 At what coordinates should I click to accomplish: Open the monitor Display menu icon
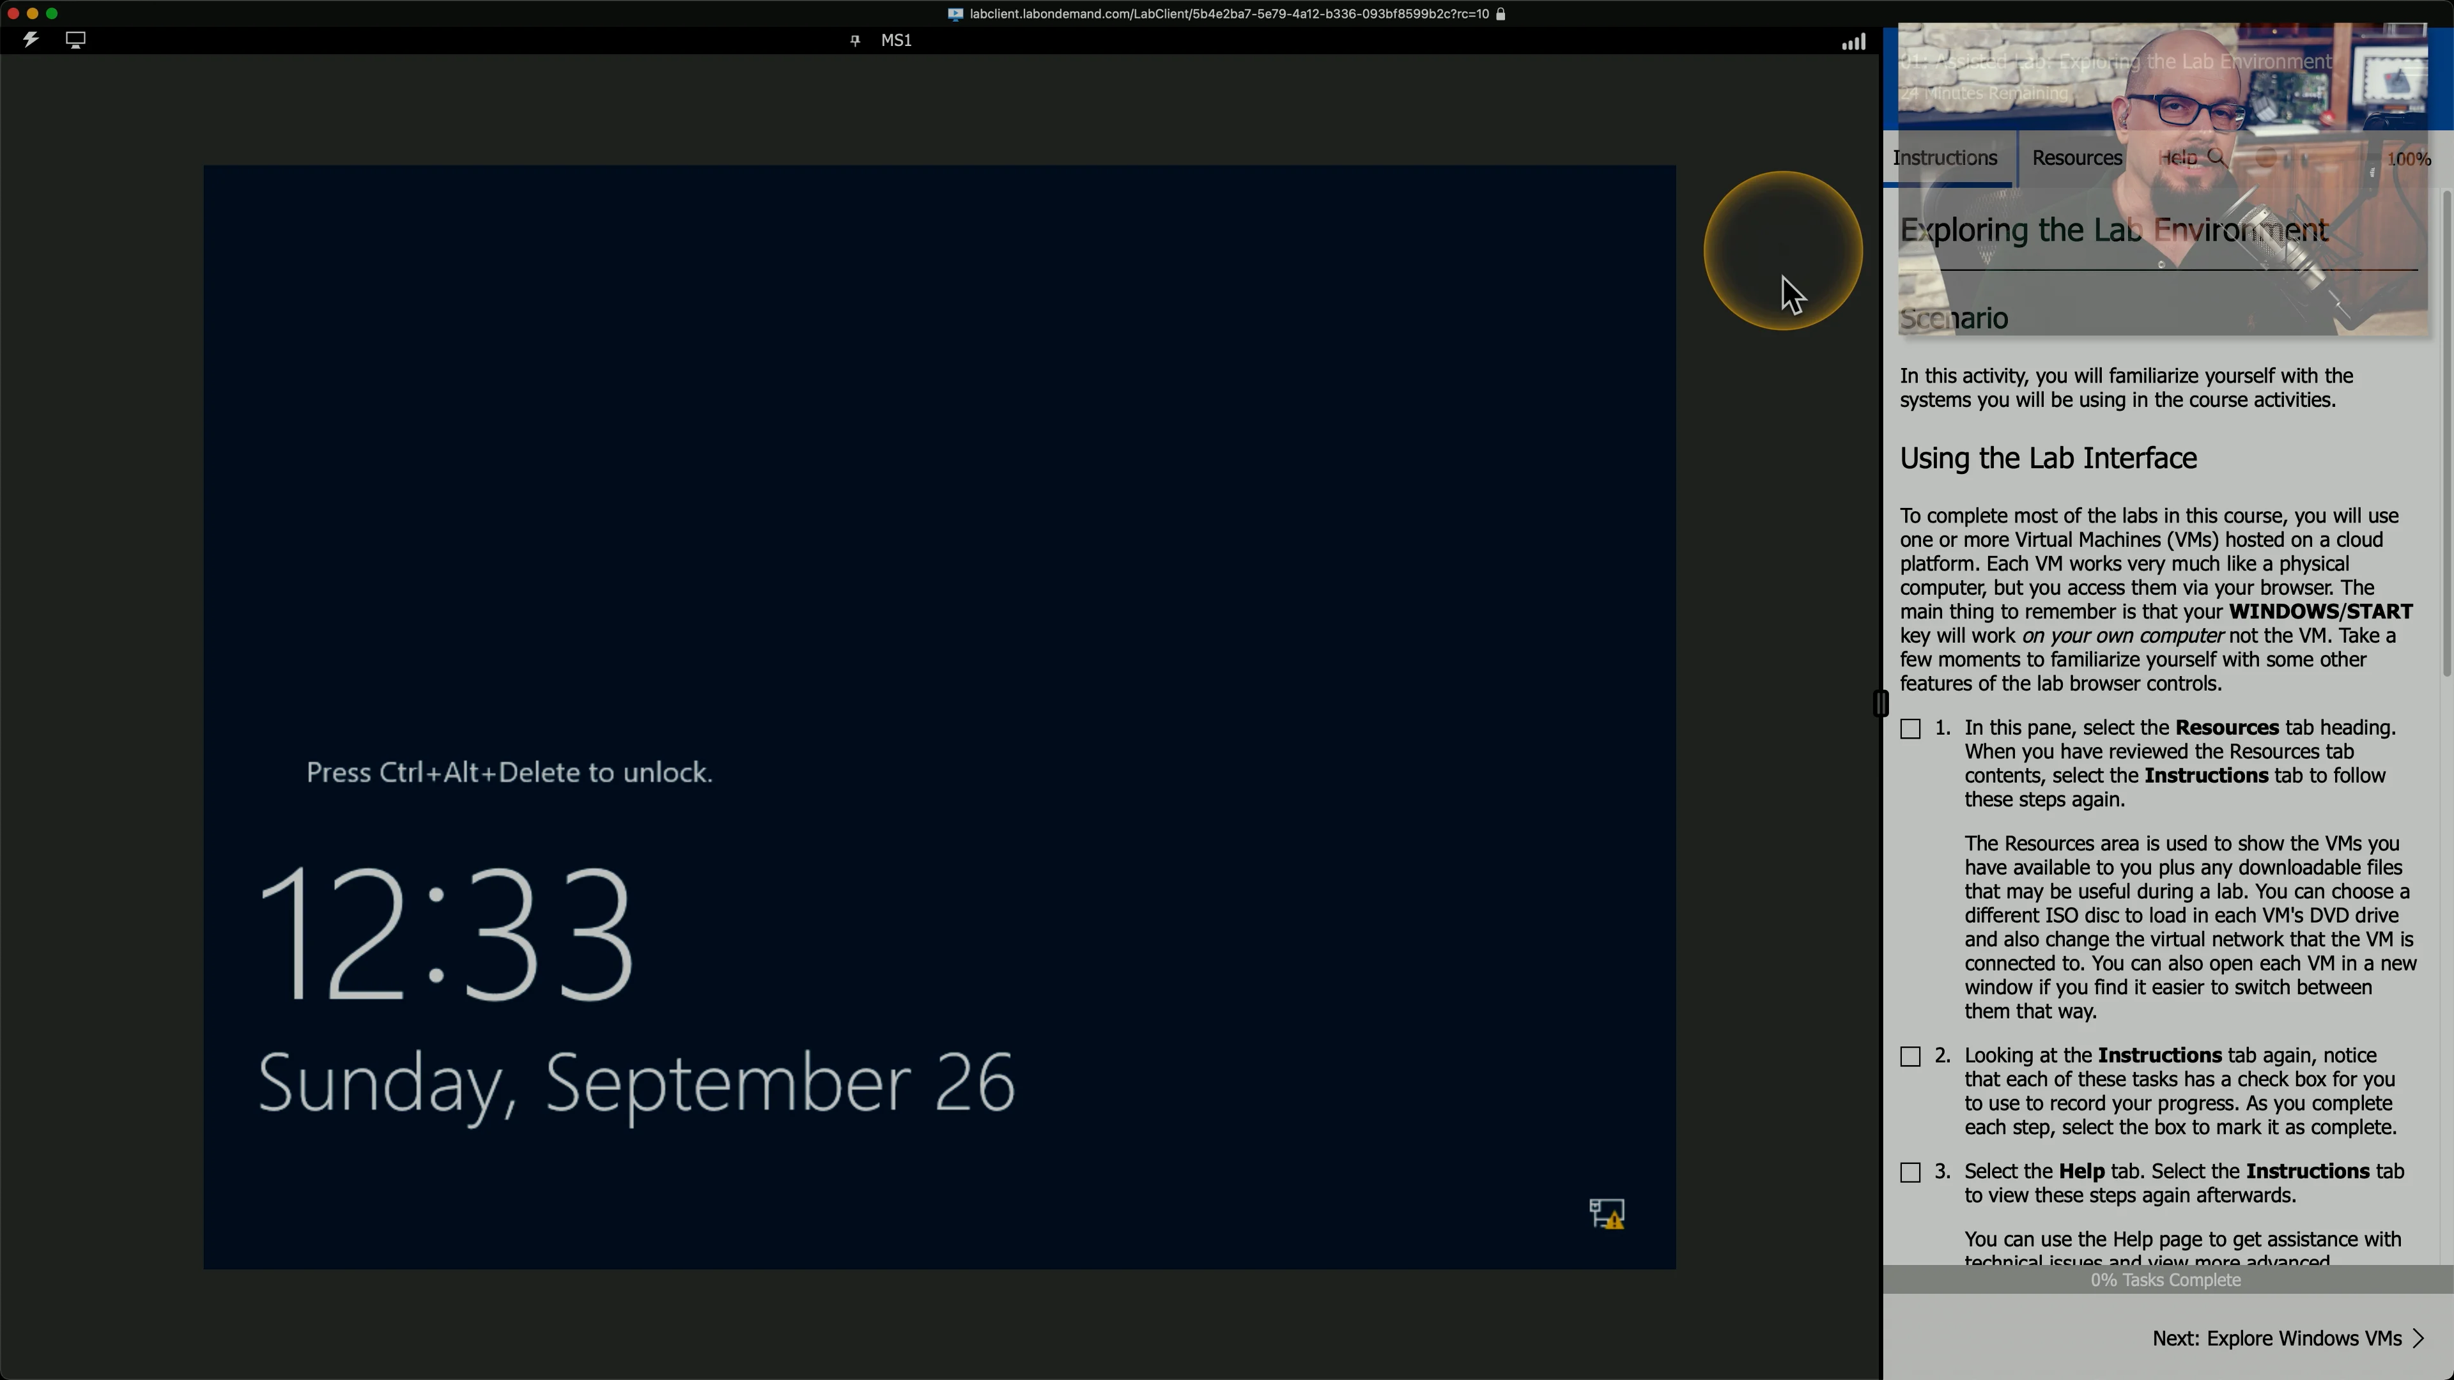[x=75, y=40]
